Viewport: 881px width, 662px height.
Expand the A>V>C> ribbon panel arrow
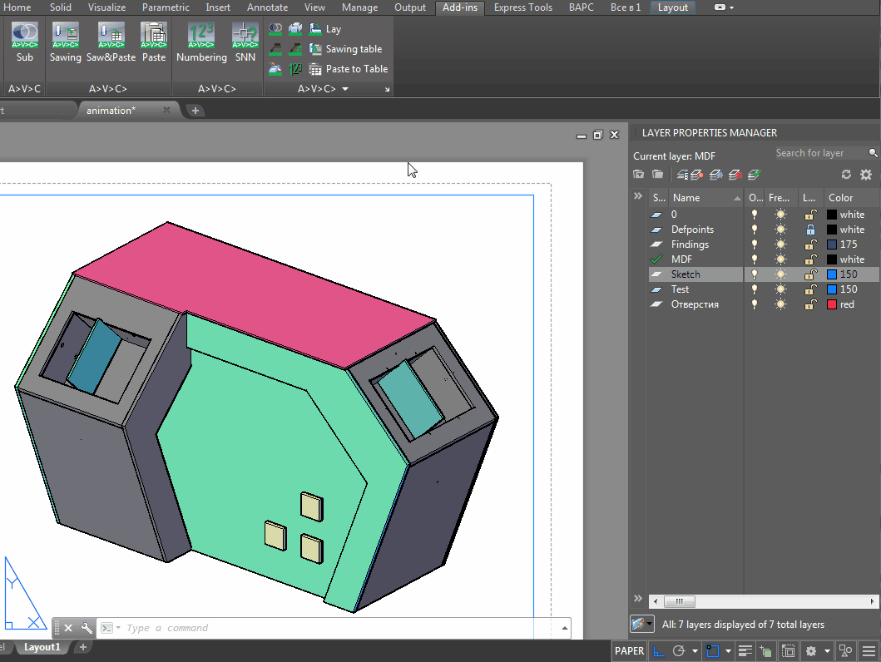point(345,89)
